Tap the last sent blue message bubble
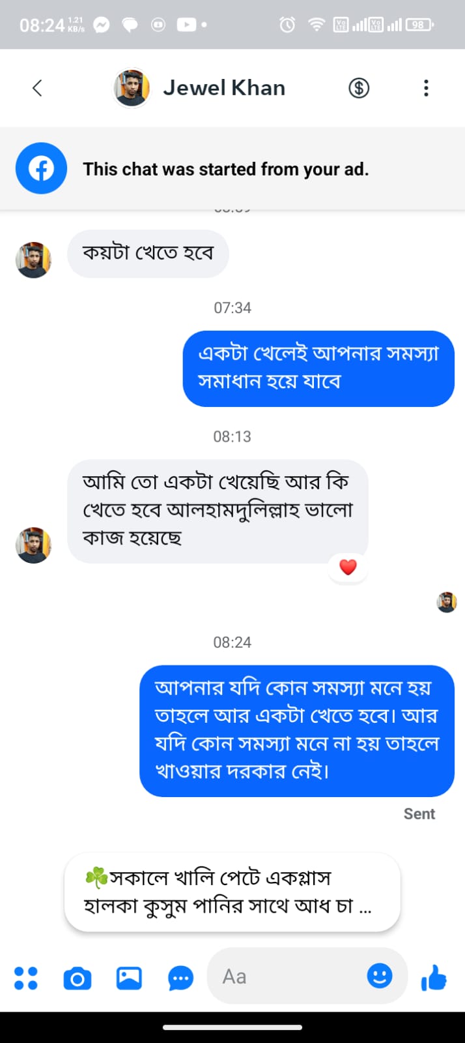465x1043 pixels. click(x=297, y=731)
